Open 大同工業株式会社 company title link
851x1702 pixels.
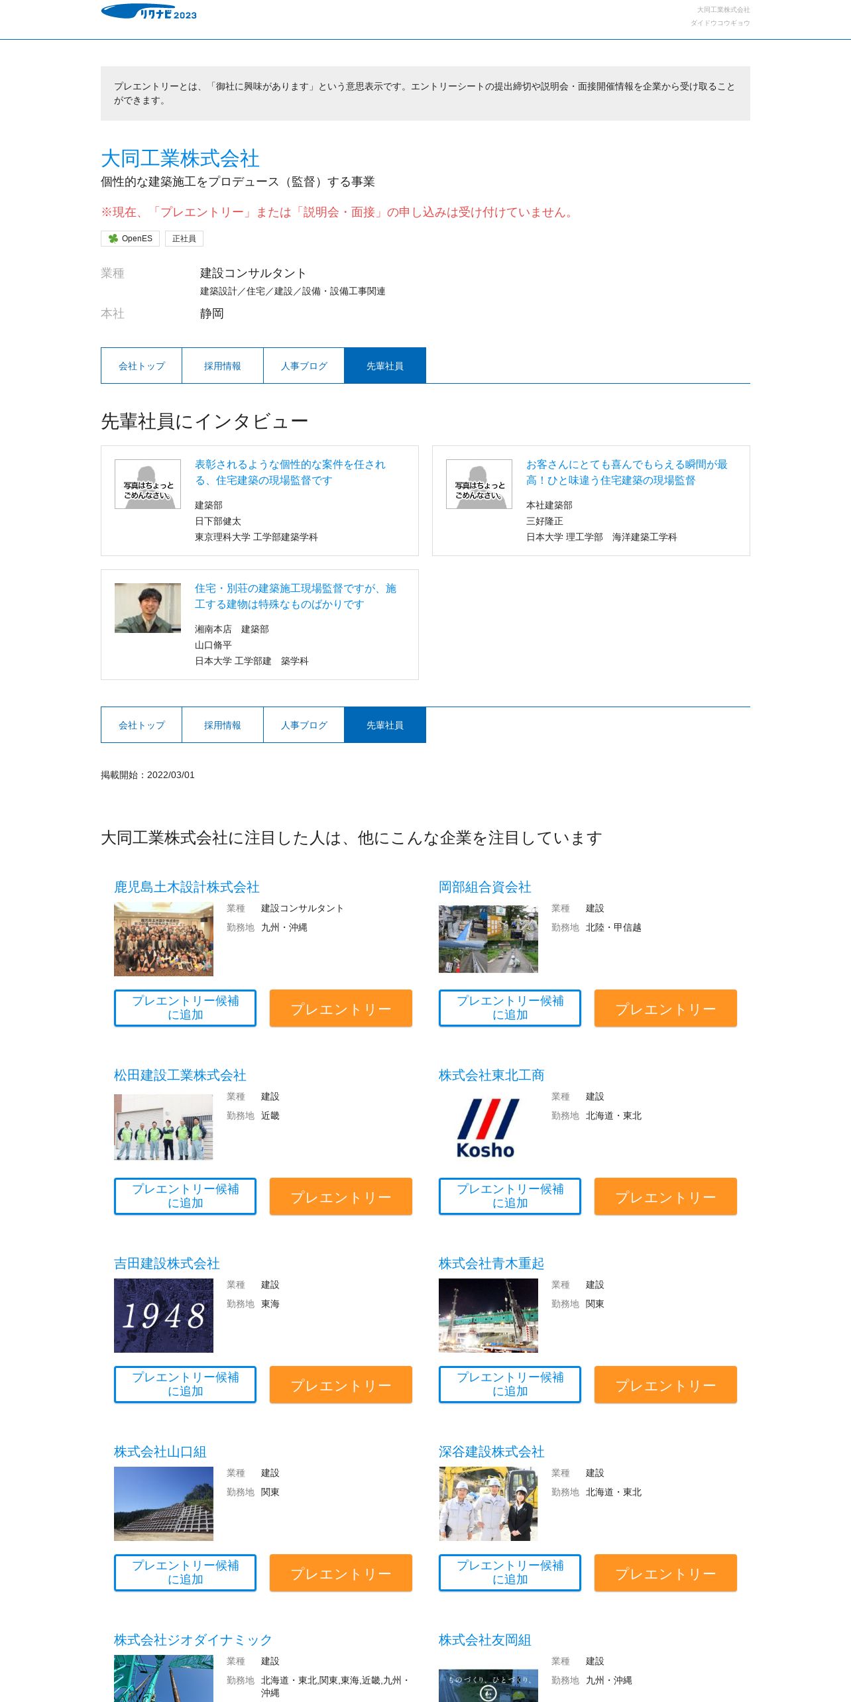tap(180, 158)
